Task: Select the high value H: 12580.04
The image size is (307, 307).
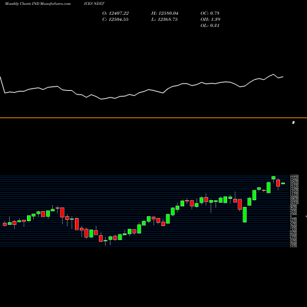Action: [165, 14]
